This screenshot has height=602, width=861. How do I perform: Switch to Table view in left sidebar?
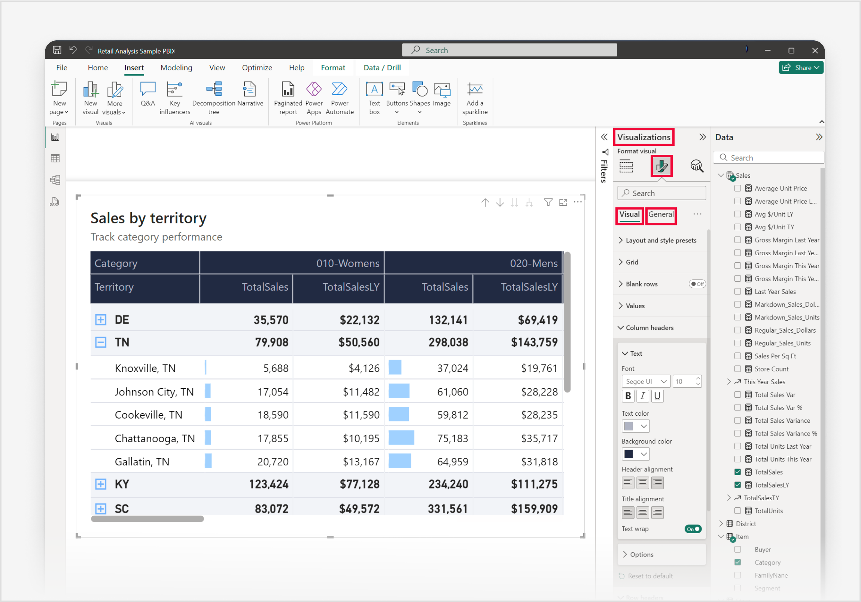tap(55, 158)
